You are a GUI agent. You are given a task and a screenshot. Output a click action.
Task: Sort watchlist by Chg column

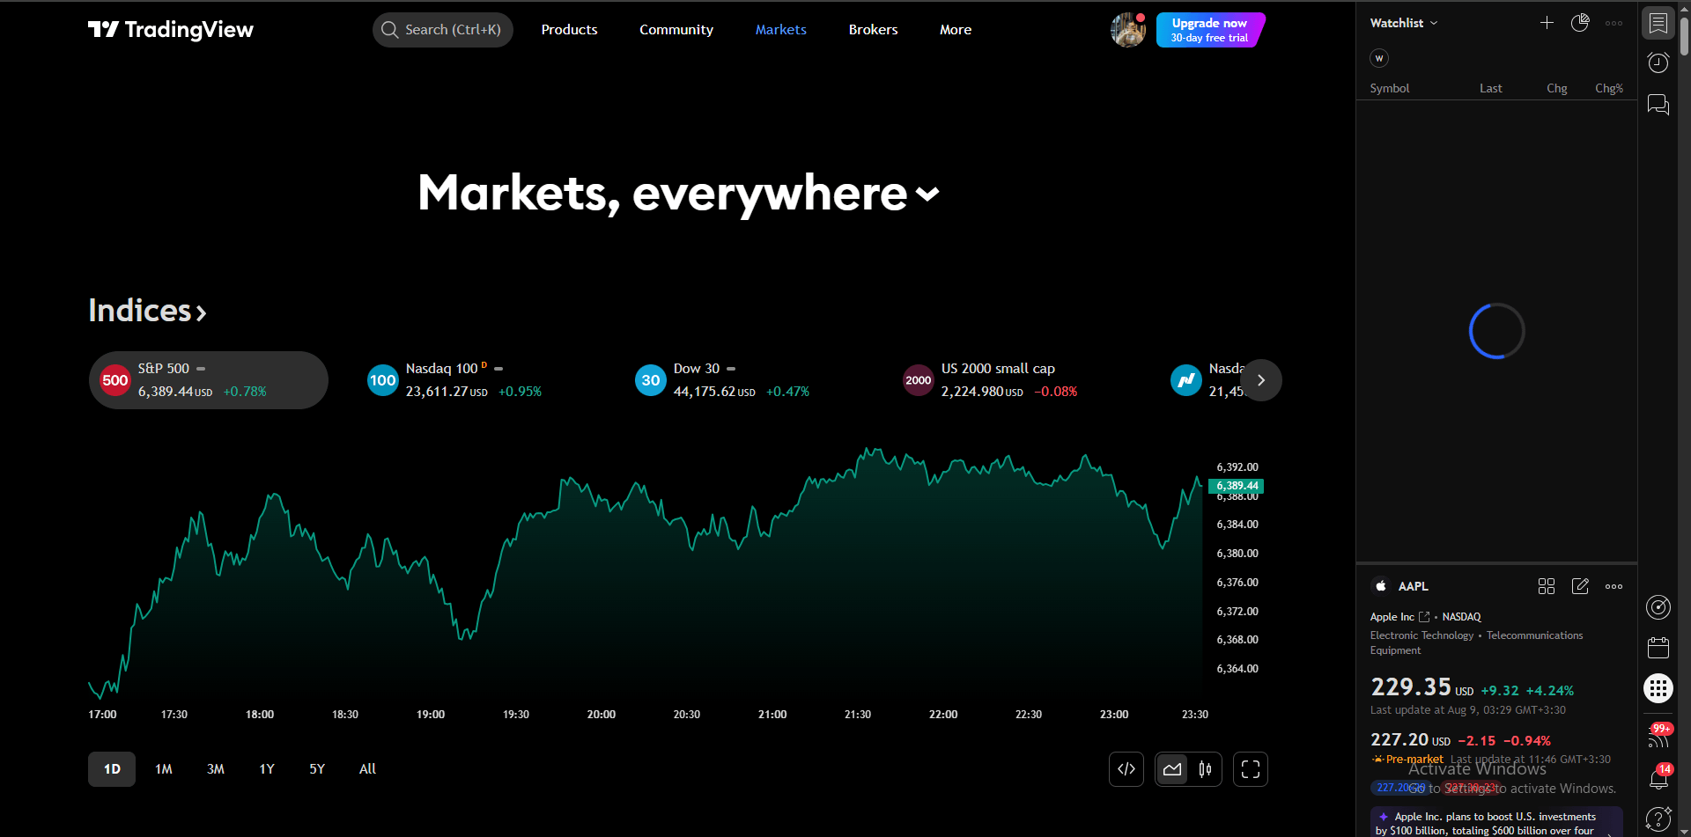coord(1557,88)
